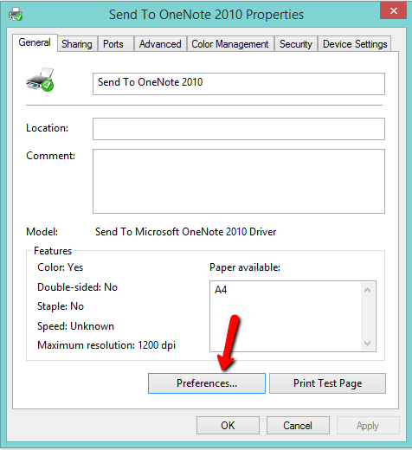
Task: Switch to the General tab
Action: click(35, 42)
